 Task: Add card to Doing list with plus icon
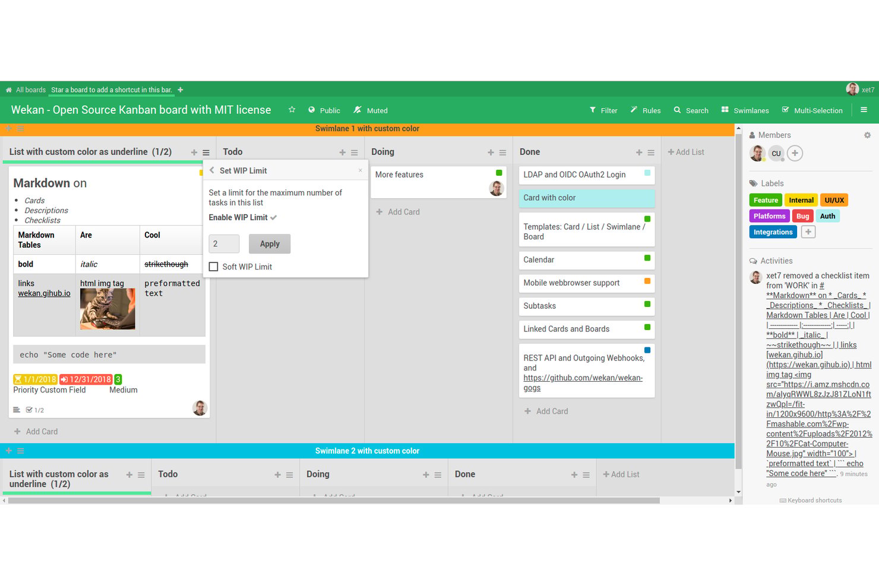491,153
